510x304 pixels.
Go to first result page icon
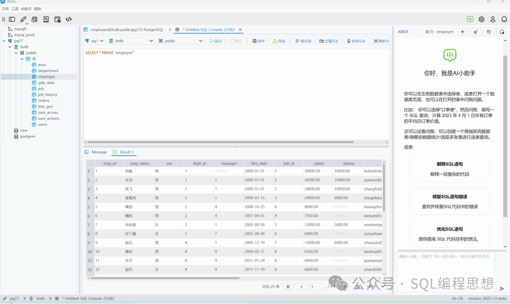pos(289,287)
